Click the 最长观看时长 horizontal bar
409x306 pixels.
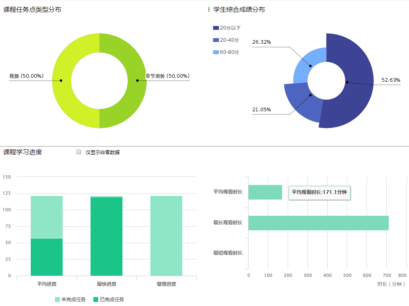click(x=318, y=223)
